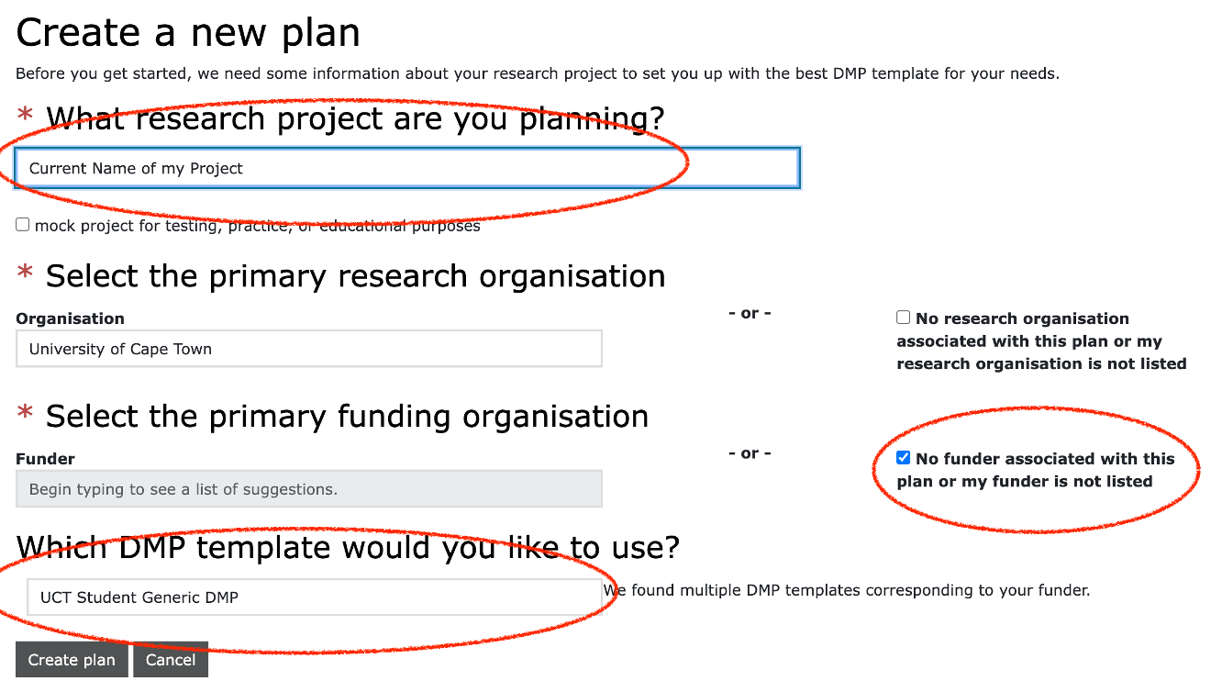Click the 'Select the primary research organisation' heading
This screenshot has height=692, width=1211.
pos(355,276)
